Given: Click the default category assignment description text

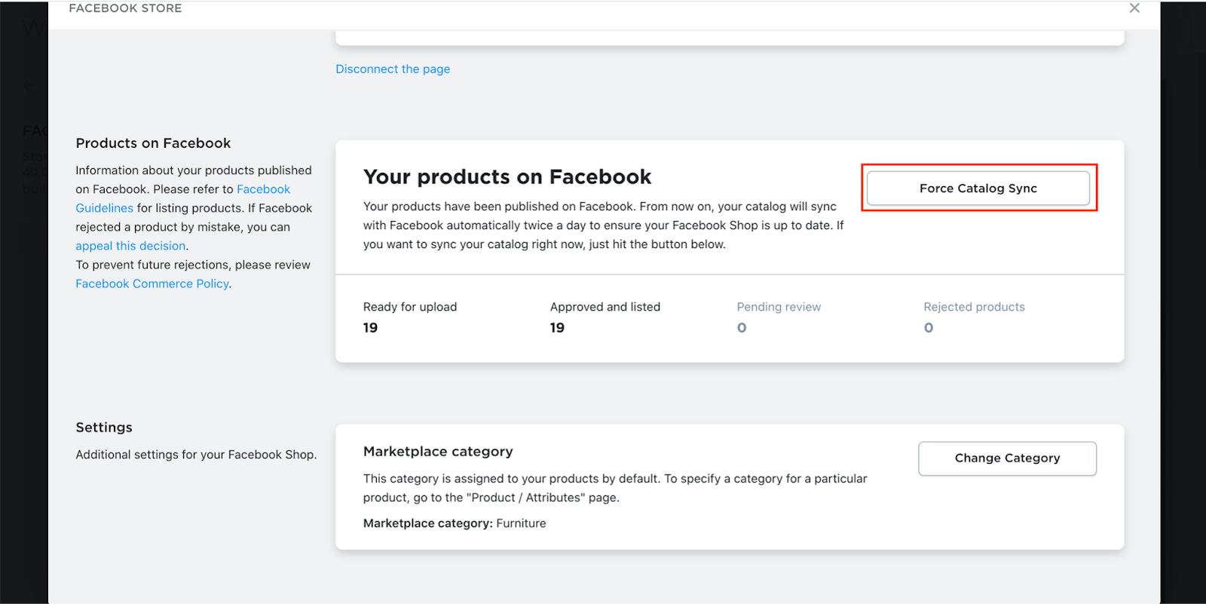Looking at the screenshot, I should [x=614, y=488].
